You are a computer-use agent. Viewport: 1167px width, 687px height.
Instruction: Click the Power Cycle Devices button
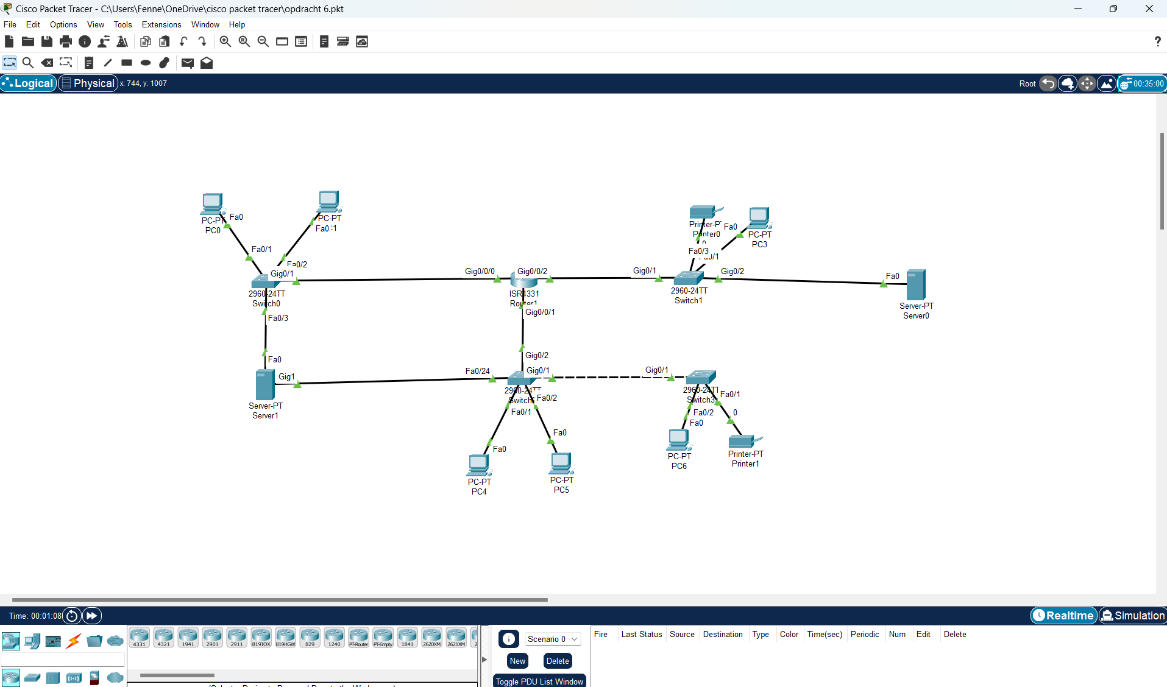[72, 616]
